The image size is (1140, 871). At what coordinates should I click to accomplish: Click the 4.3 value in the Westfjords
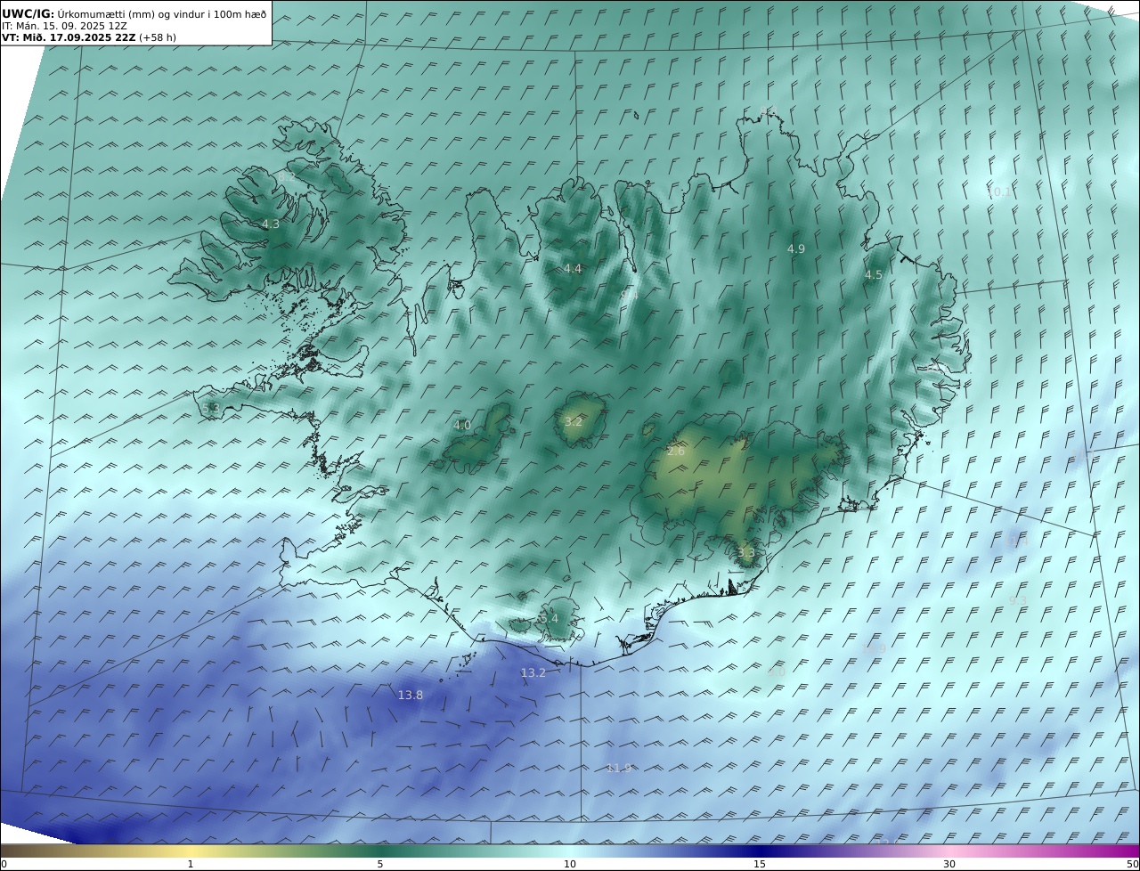pos(271,224)
